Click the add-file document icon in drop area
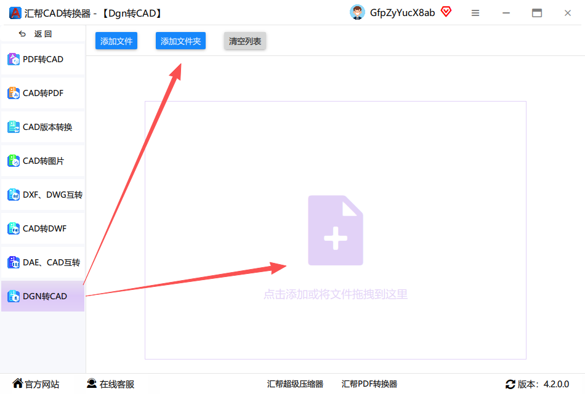 coord(336,230)
